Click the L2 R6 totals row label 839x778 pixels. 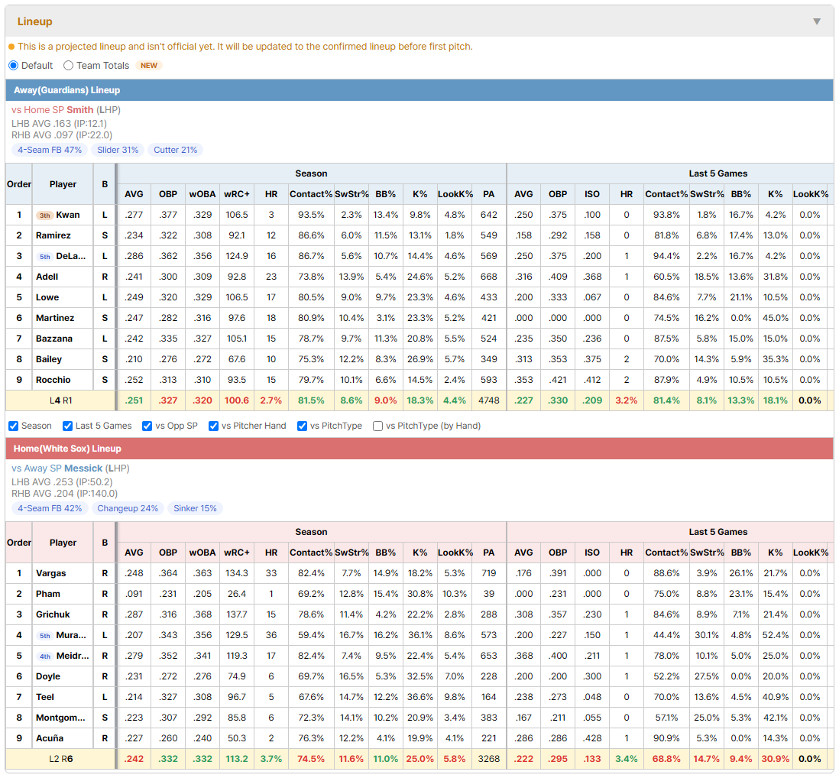(x=60, y=759)
